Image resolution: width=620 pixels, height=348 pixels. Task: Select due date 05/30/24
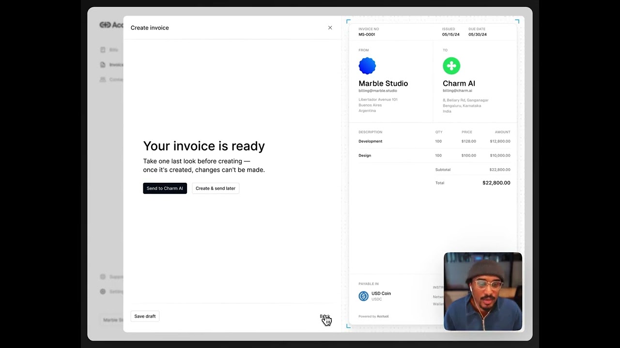pos(478,35)
